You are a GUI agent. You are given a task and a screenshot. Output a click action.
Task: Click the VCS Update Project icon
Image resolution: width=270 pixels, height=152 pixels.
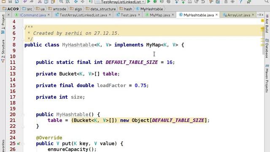click(177, 2)
